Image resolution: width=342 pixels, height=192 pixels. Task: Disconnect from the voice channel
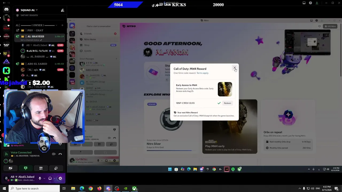[x=60, y=154]
